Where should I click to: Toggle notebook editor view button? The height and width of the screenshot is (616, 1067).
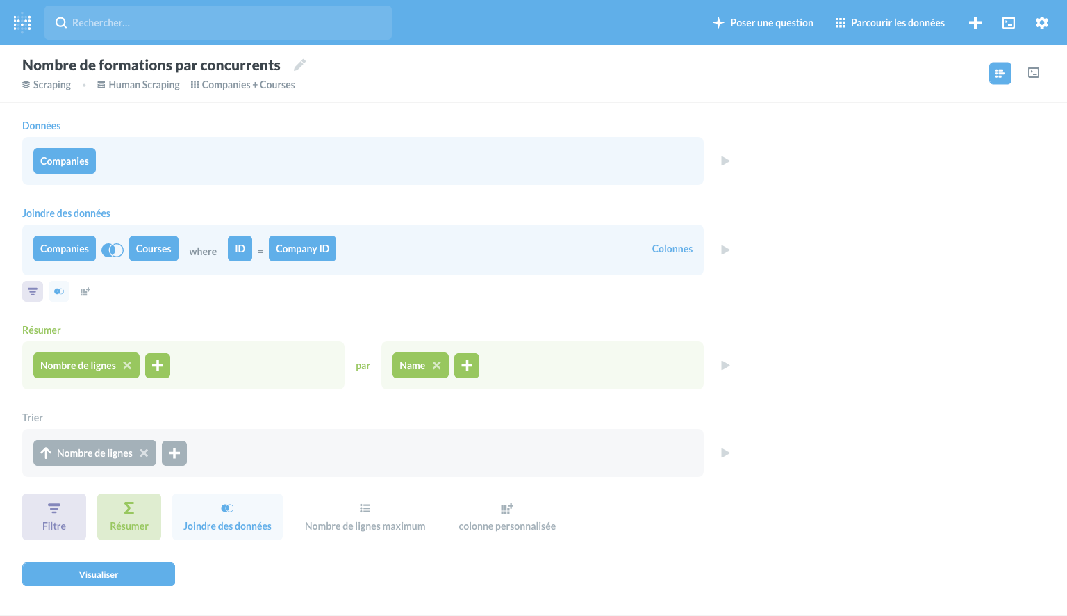click(x=1000, y=73)
